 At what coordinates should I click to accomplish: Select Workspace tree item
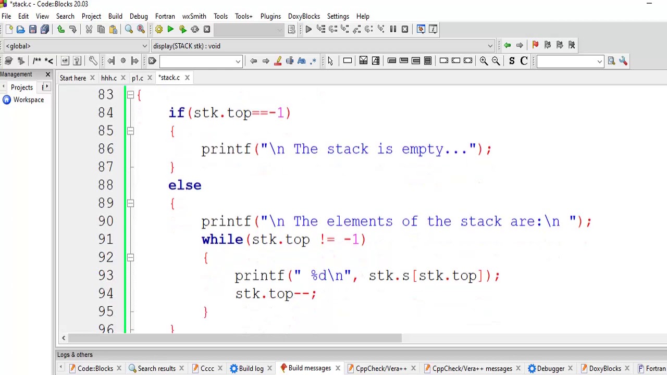tap(29, 100)
